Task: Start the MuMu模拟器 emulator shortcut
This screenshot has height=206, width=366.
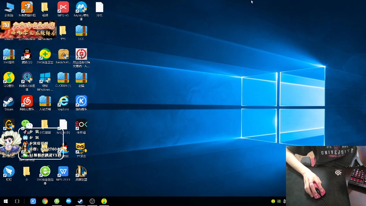Action: 81,11
